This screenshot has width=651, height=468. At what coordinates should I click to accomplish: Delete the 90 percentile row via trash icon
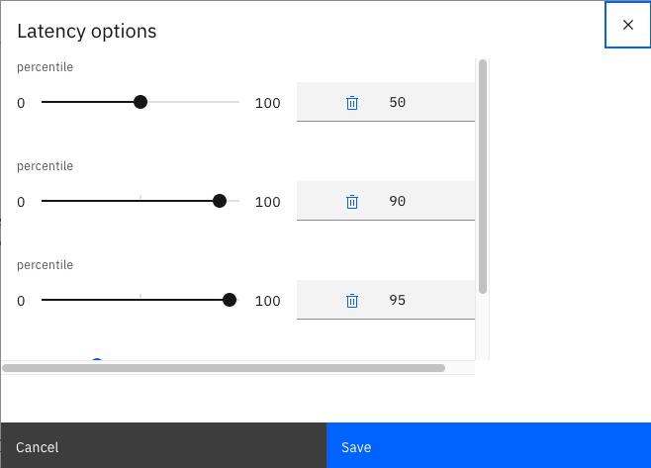click(352, 202)
